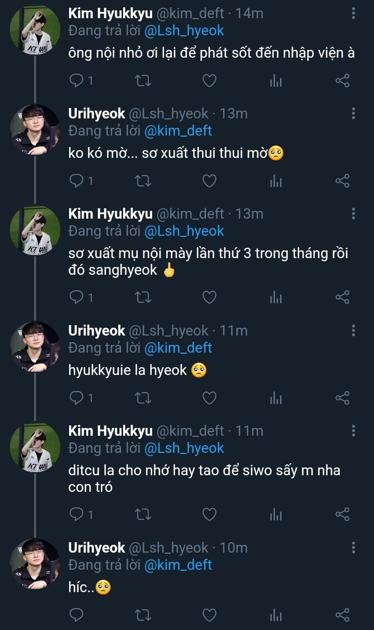Screen dimensions: 374x630
Task: Reply to the 14m Kim Hyukkyu tweet
Action: tap(77, 81)
